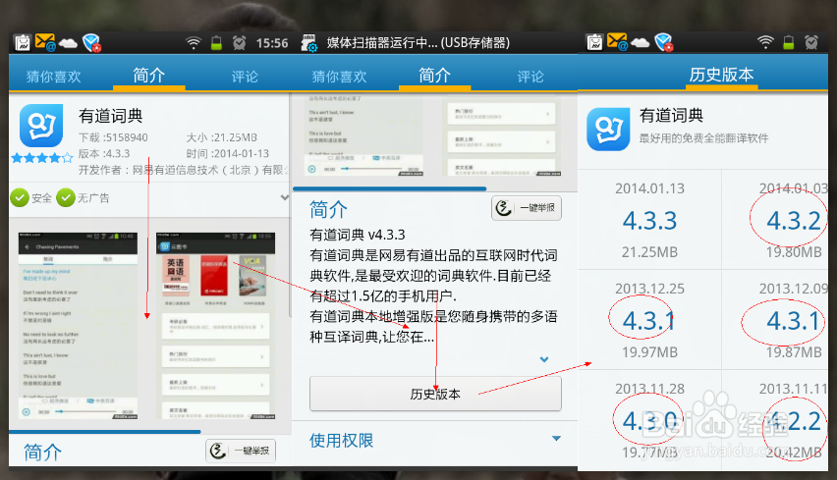Open 评论 tab in left screen

pos(245,77)
